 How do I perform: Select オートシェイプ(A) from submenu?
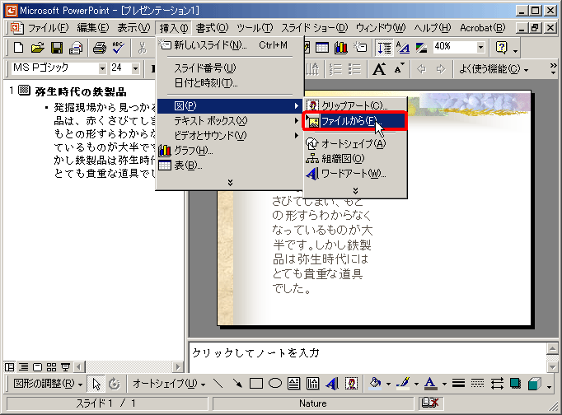click(x=355, y=144)
